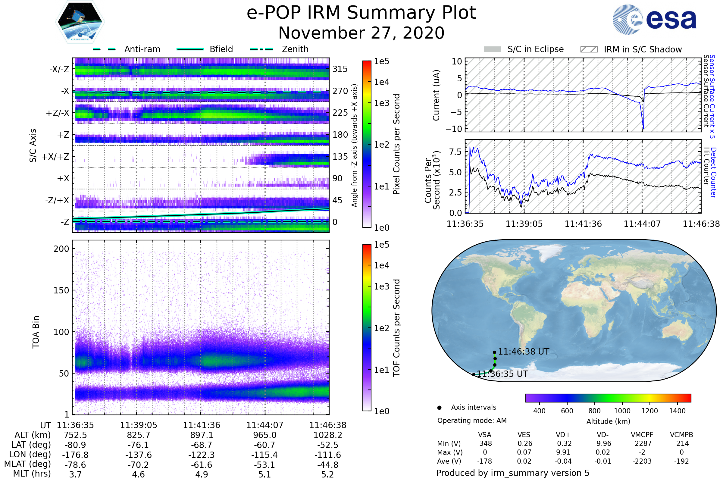The image size is (723, 482).
Task: Click the ESA logo
Action: (x=655, y=19)
